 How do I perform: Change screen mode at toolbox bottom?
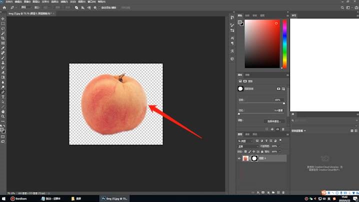pos(3,142)
